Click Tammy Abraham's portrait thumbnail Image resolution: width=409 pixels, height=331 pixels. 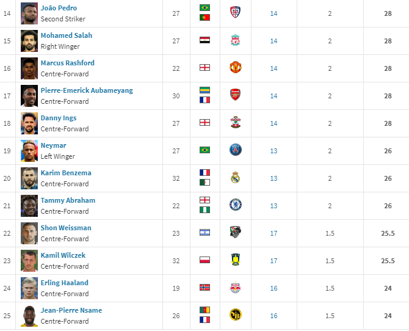[29, 206]
